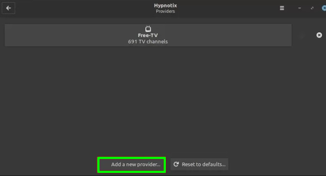Click Add a new provider
The width and height of the screenshot is (326, 176).
click(x=132, y=165)
